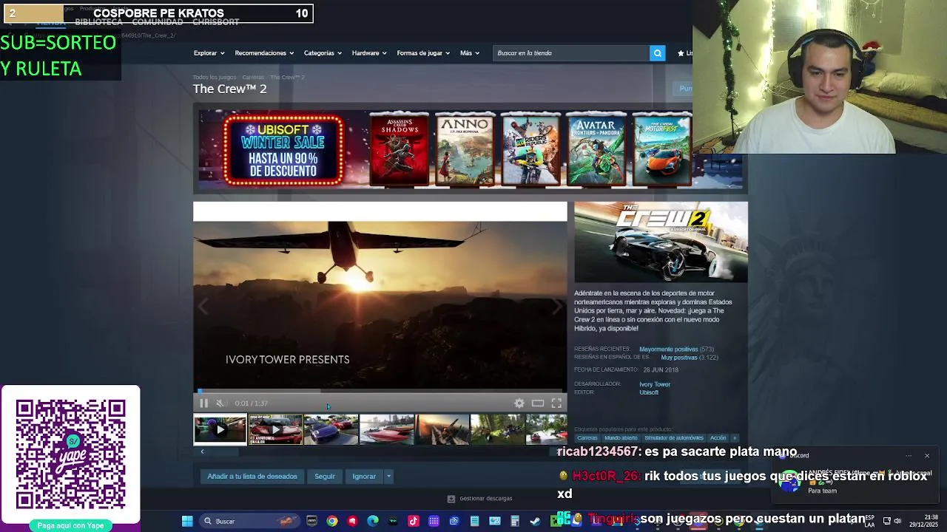Toggle theater mode on video player

538,403
